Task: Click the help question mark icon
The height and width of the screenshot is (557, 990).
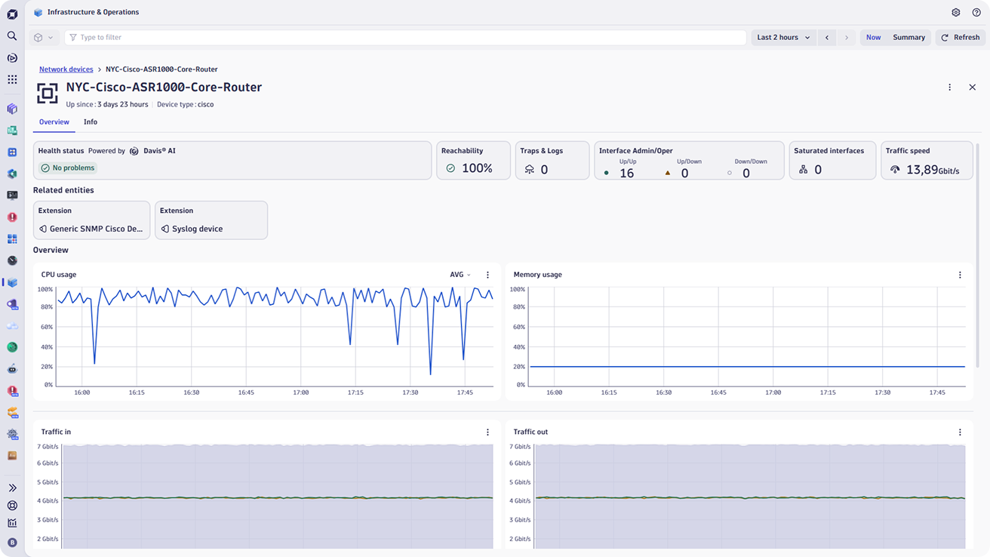Action: tap(976, 13)
